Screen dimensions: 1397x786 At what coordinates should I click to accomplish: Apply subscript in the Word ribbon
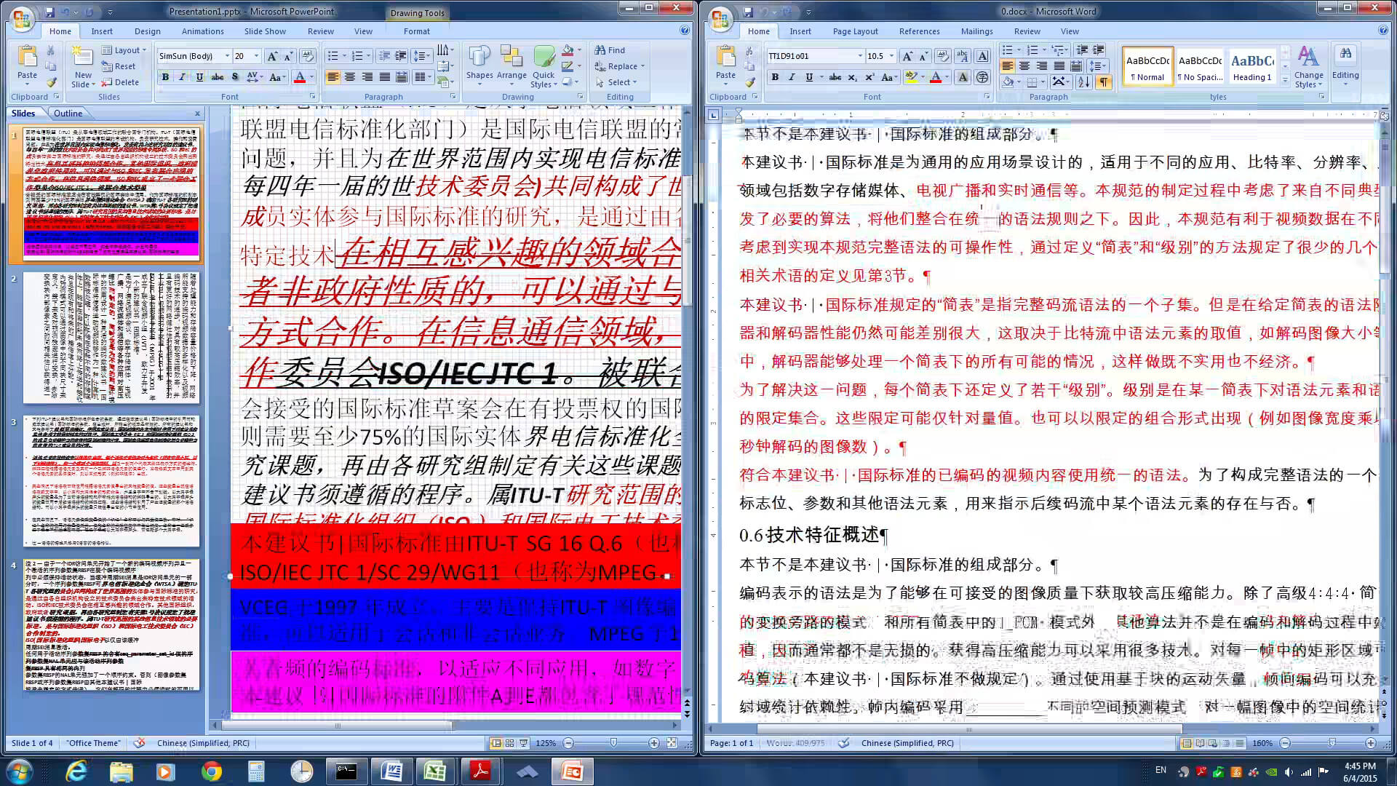(852, 77)
